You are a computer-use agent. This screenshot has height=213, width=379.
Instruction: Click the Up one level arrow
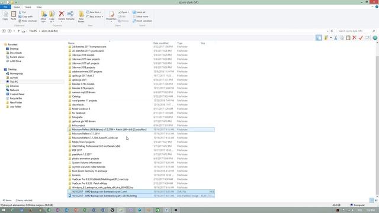click(18, 31)
